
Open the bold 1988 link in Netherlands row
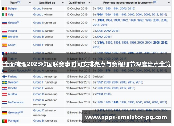pyautogui.click(x=115, y=102)
